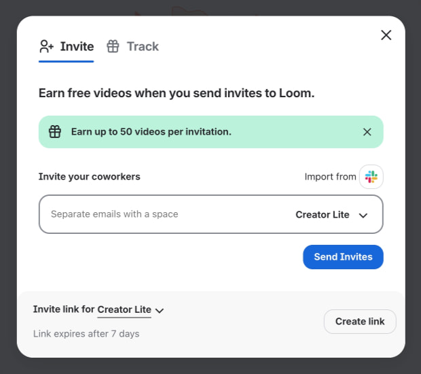Expand the invite link role dropdown
This screenshot has height=374, width=421.
(x=130, y=309)
